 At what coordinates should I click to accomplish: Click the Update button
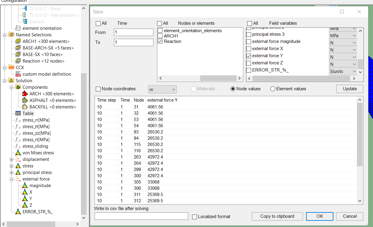point(350,89)
